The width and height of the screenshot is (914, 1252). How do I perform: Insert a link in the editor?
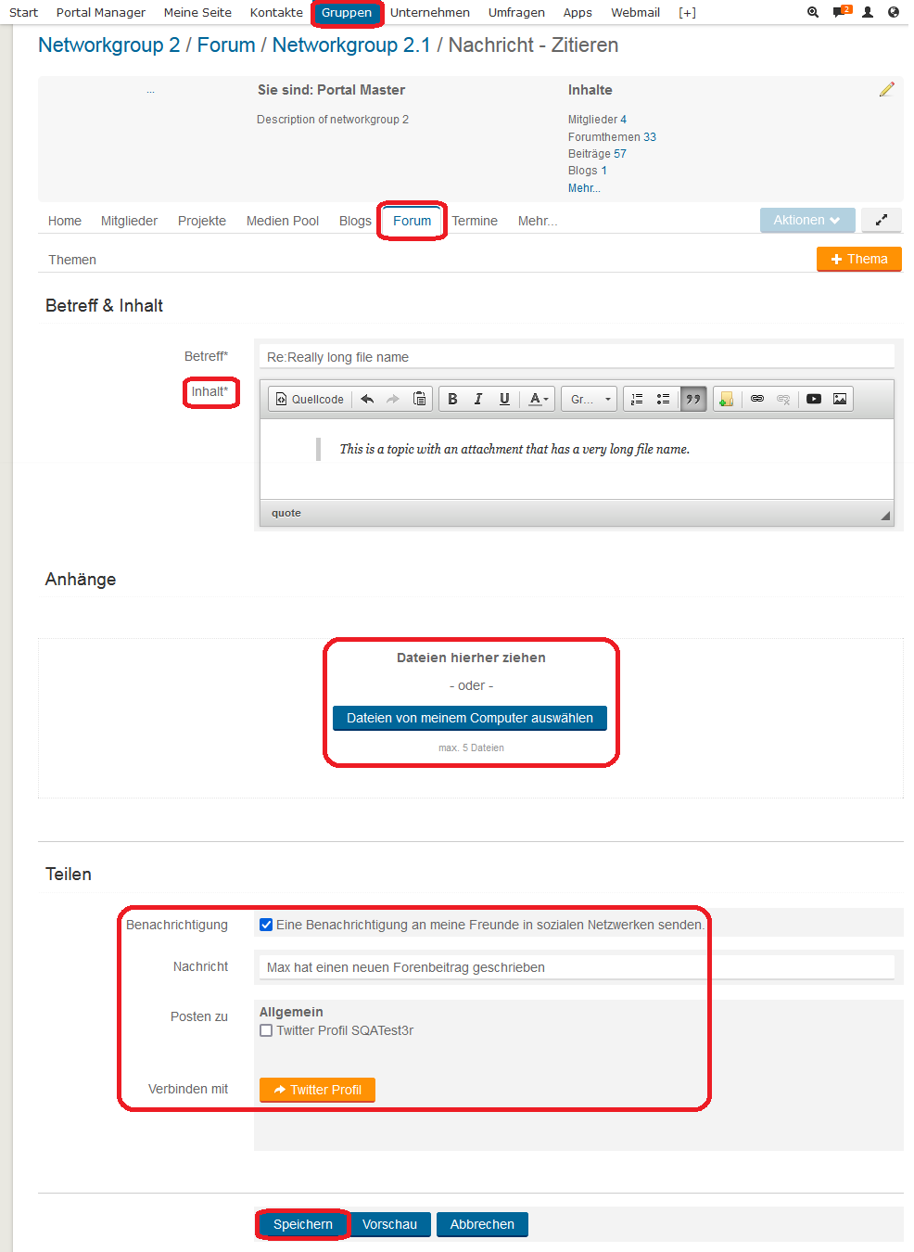pos(757,399)
